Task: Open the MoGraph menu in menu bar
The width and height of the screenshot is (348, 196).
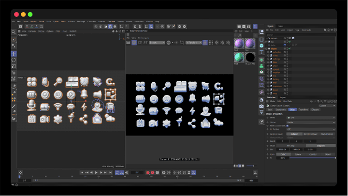Action: click(x=81, y=22)
